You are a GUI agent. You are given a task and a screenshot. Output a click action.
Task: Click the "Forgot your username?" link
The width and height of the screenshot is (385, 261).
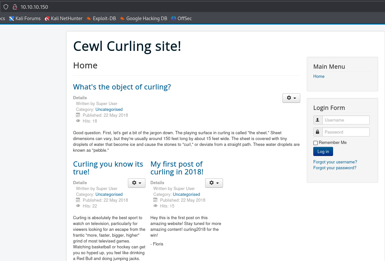(x=335, y=162)
